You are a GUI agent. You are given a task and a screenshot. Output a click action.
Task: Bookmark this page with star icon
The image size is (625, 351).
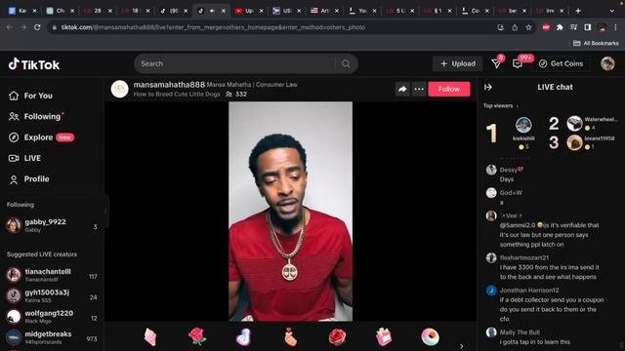tap(528, 27)
